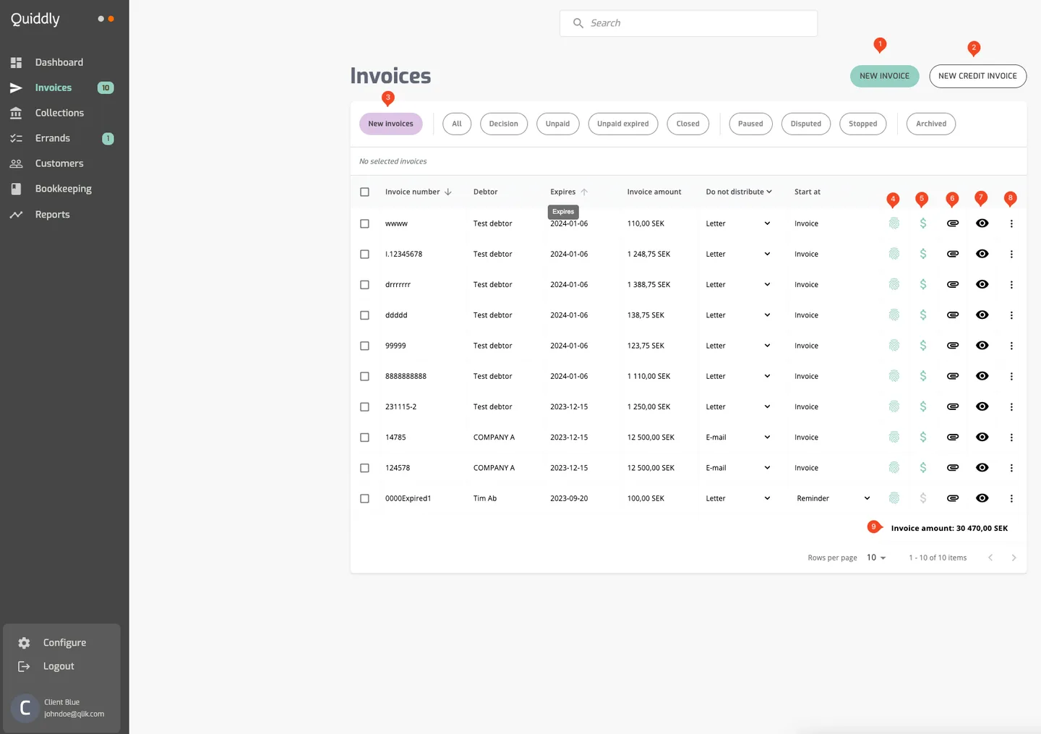Click NEW CREDIT INVOICE button

pyautogui.click(x=977, y=76)
